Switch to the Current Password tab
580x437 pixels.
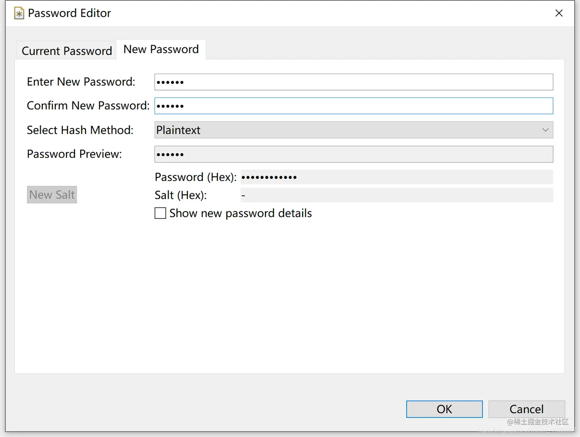[x=66, y=51]
